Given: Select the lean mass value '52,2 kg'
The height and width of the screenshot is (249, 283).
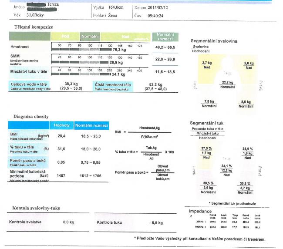Looking at the screenshot, I should pos(155,84).
